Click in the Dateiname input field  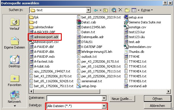click(74, 98)
